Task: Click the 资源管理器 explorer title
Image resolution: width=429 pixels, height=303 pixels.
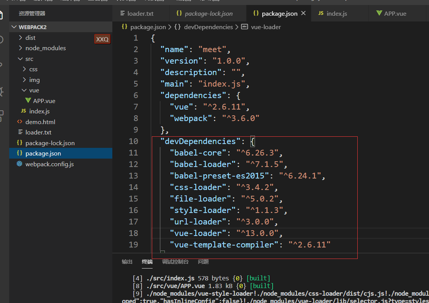Action: click(32, 13)
